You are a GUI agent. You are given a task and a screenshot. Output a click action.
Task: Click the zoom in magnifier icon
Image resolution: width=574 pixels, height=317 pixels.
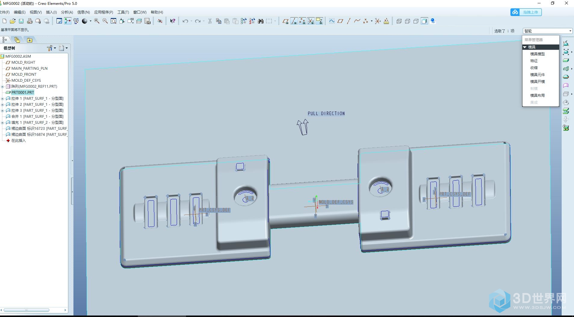97,21
